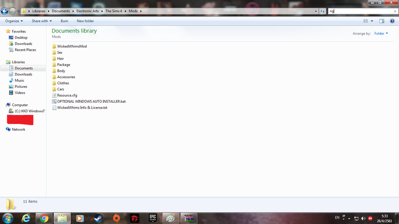The height and width of the screenshot is (224, 399).
Task: Click the Mods breadcrumb segment
Action: coord(133,11)
